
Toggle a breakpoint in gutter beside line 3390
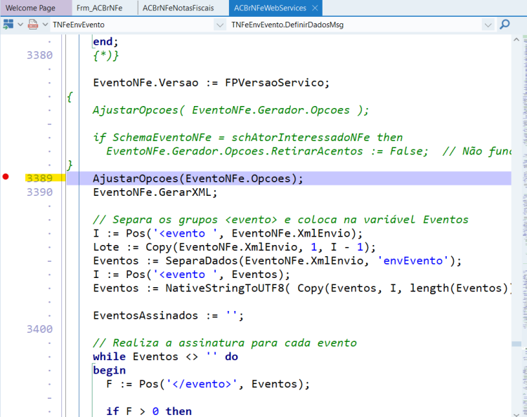6,192
